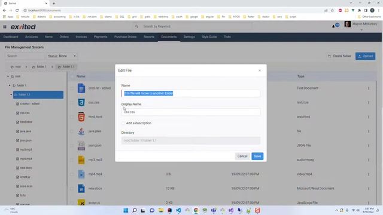Select the Documents menu item

(x=169, y=37)
